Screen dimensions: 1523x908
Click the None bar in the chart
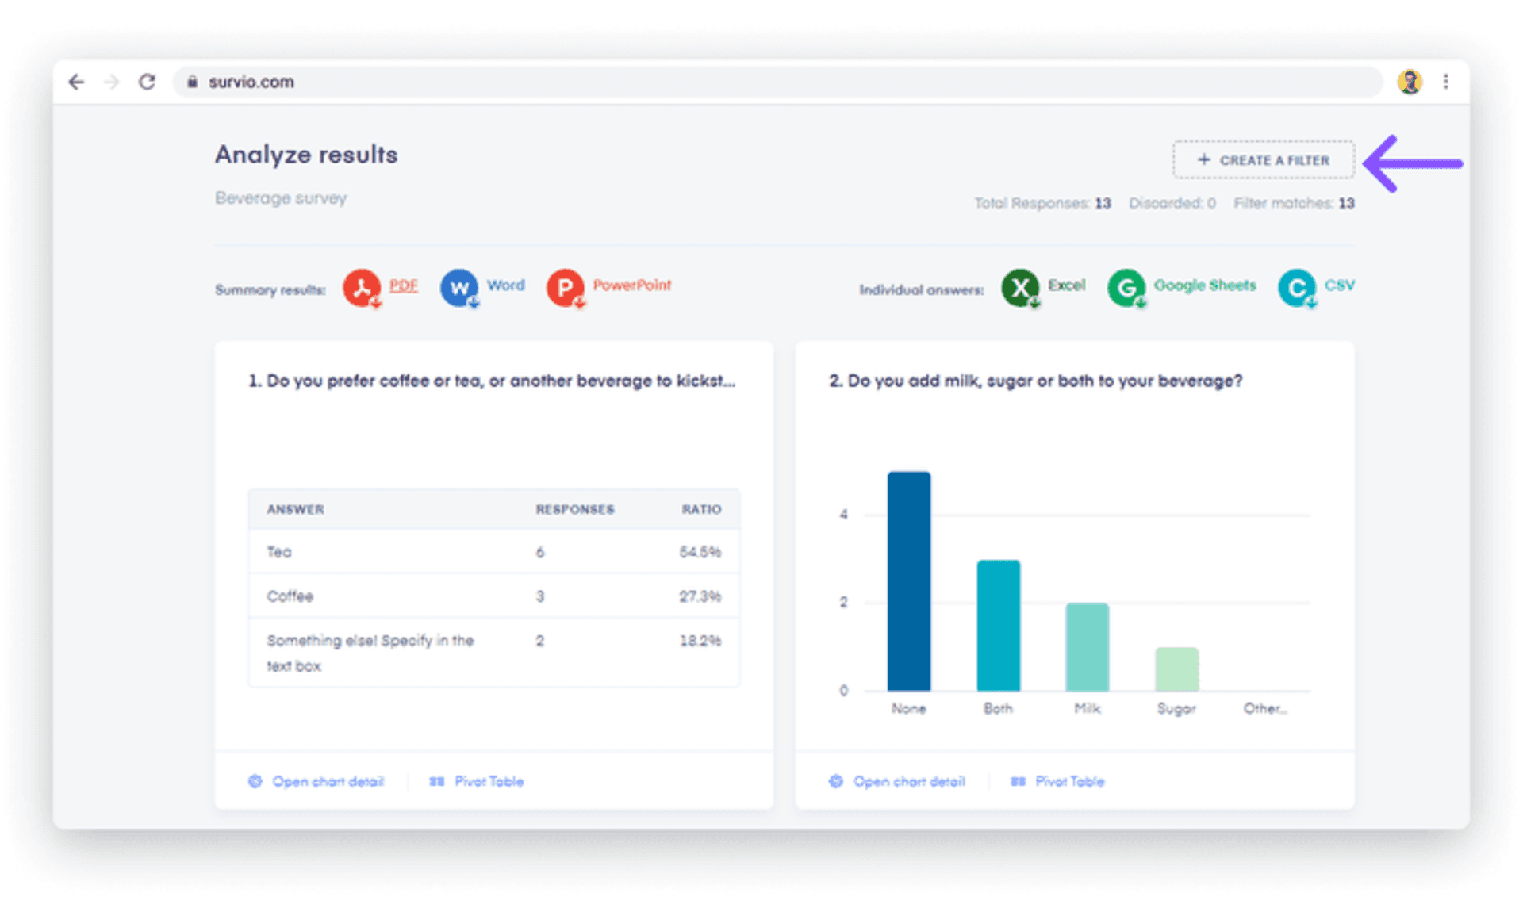coord(908,579)
